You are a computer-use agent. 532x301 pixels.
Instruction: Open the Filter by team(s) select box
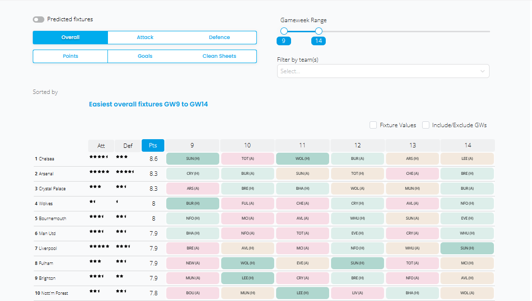(x=383, y=71)
